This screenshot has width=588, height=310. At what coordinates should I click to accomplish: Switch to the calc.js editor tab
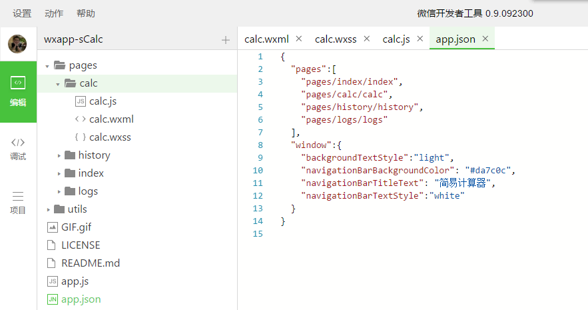click(396, 39)
